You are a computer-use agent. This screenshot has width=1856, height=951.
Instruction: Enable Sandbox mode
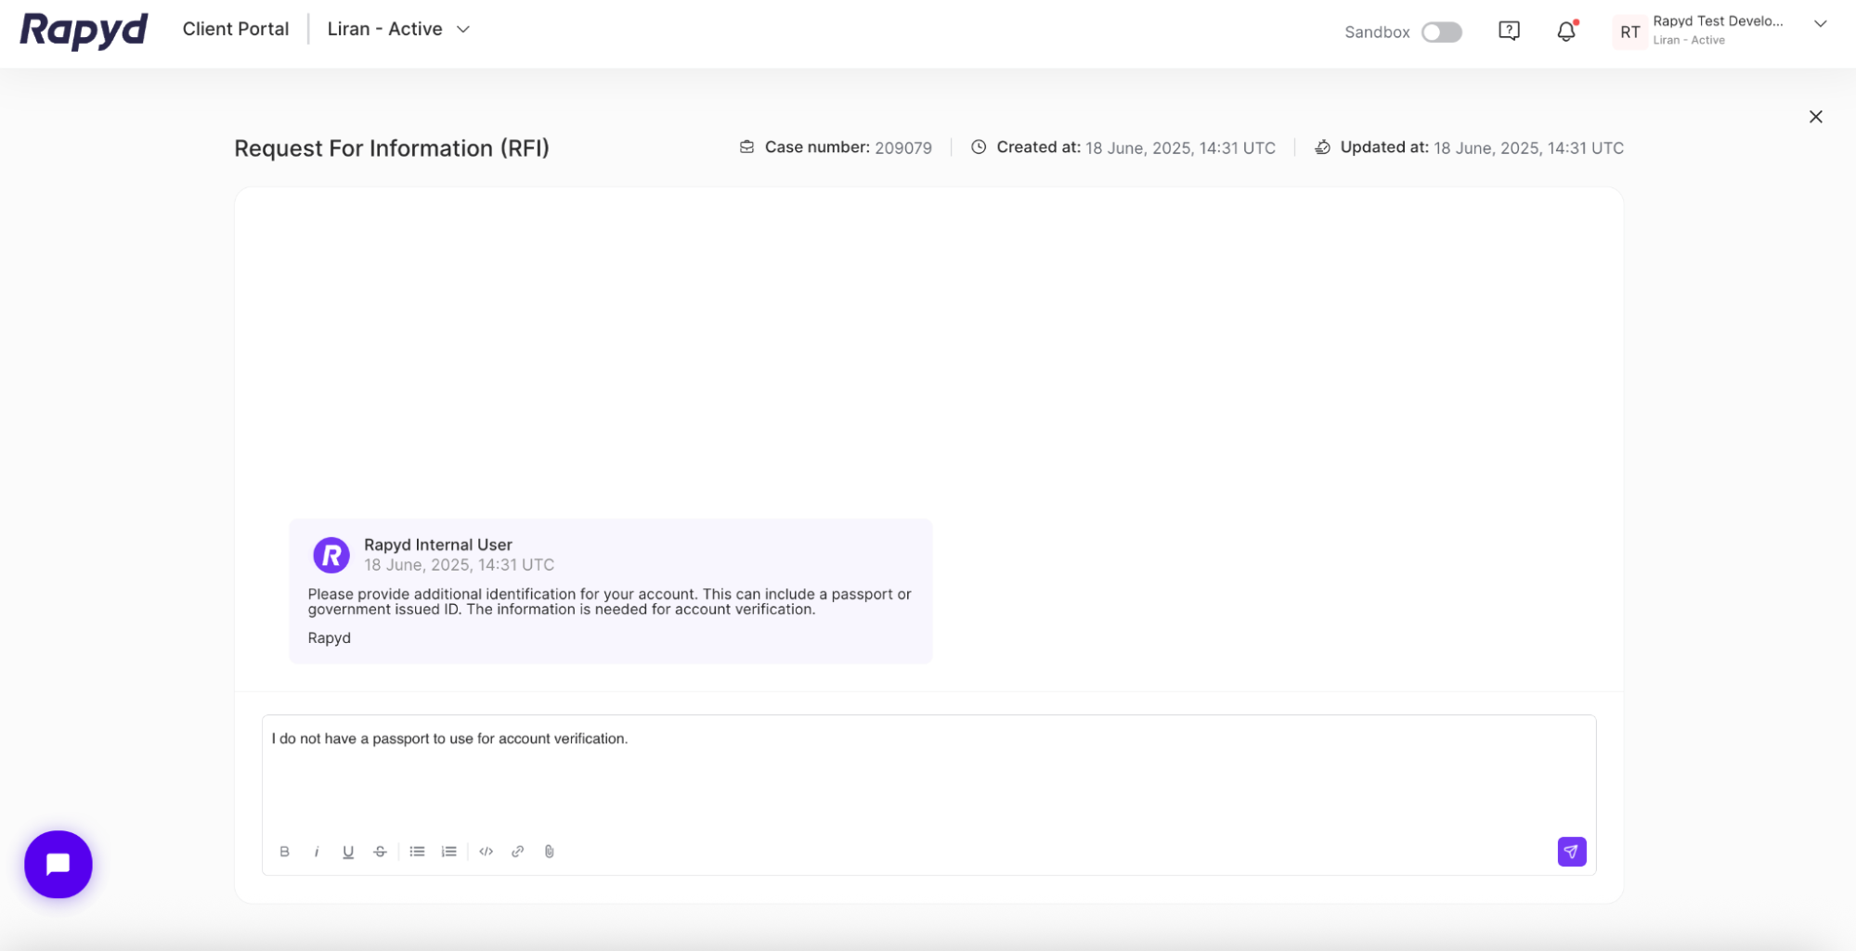[1441, 32]
